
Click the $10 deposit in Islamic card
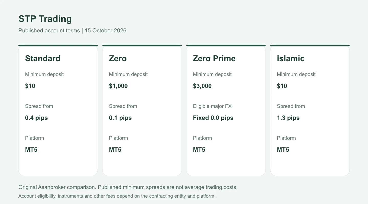282,86
